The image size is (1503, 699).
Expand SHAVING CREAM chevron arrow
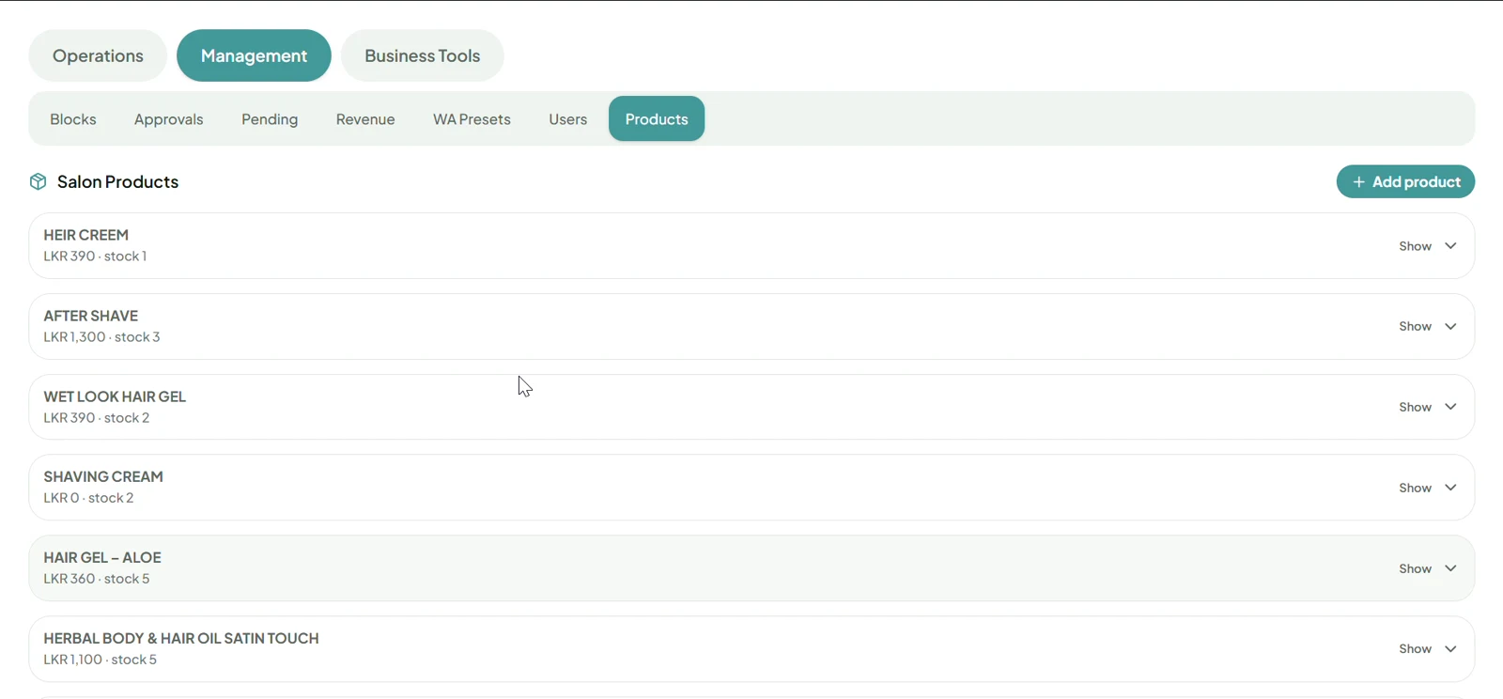coord(1450,488)
